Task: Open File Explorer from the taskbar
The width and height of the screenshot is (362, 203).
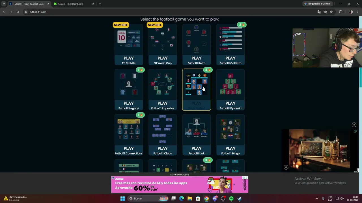Action: pos(190,198)
